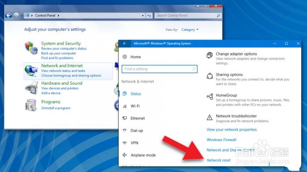Click the Network reset link
The width and height of the screenshot is (307, 172).
tap(218, 160)
